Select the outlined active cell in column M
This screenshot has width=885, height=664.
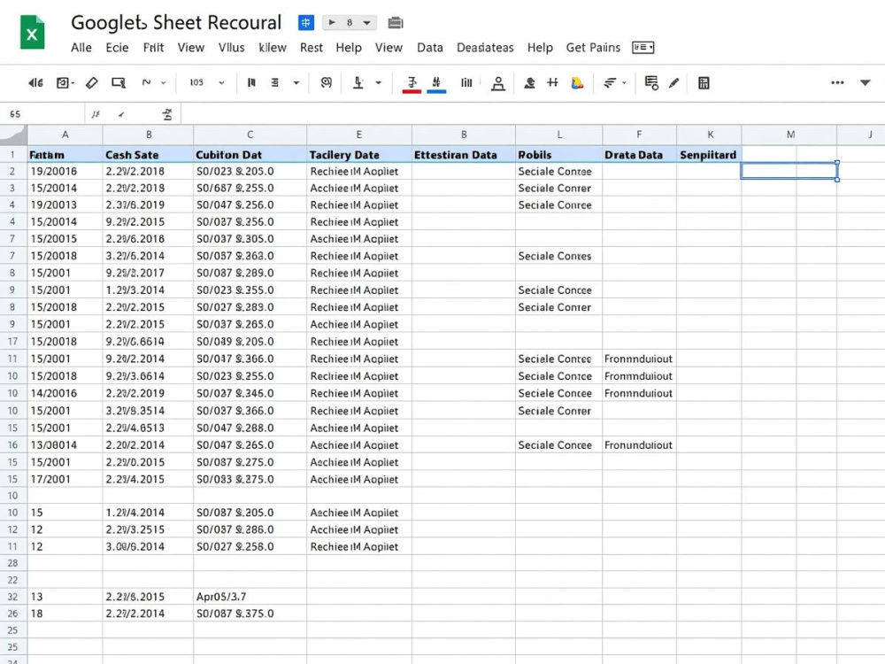789,171
